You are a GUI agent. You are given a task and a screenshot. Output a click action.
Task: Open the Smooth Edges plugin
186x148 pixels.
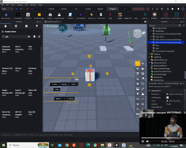pos(39,16)
